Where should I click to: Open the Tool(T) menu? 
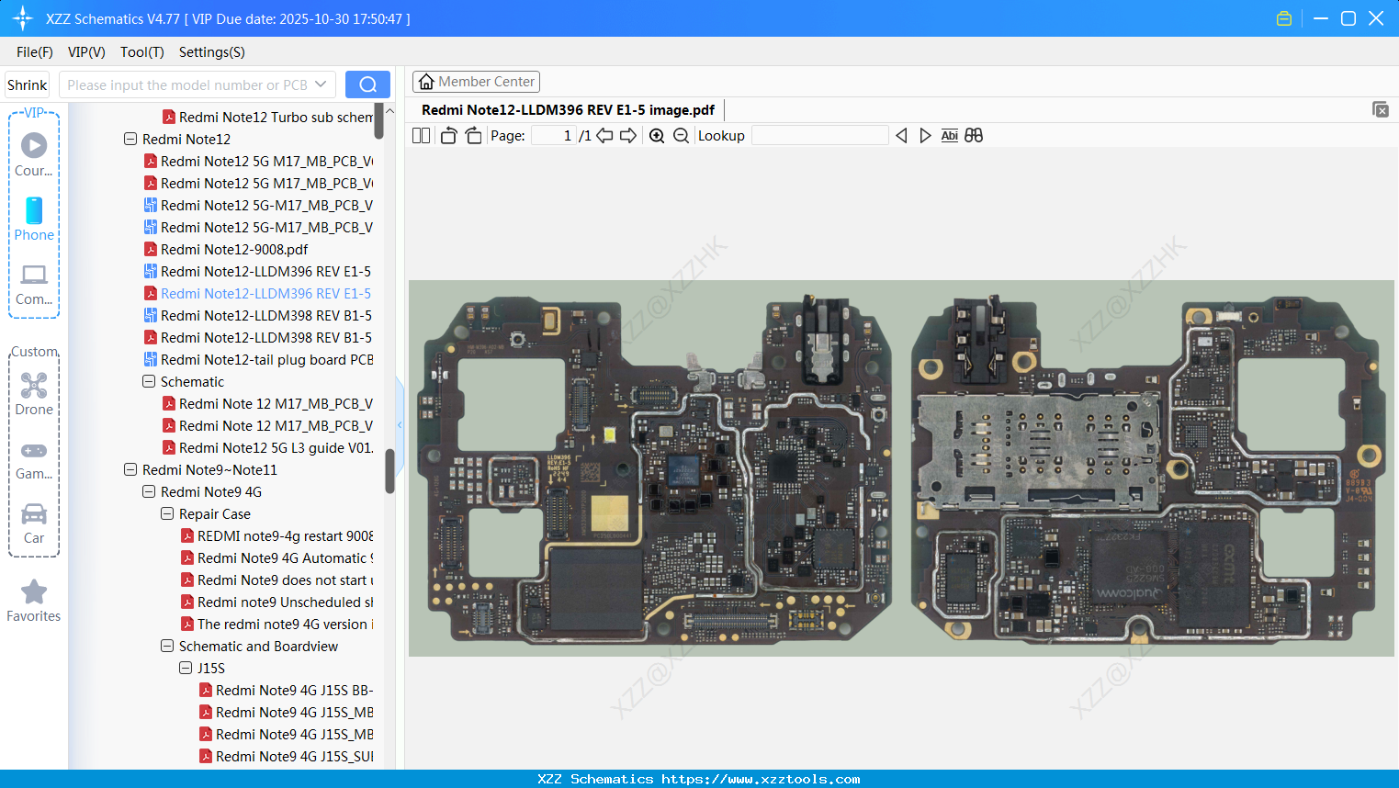[141, 52]
